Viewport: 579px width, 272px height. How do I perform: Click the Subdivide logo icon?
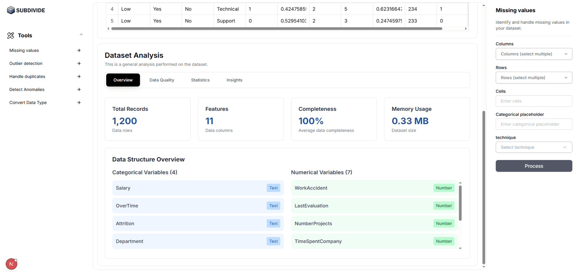coord(11,10)
